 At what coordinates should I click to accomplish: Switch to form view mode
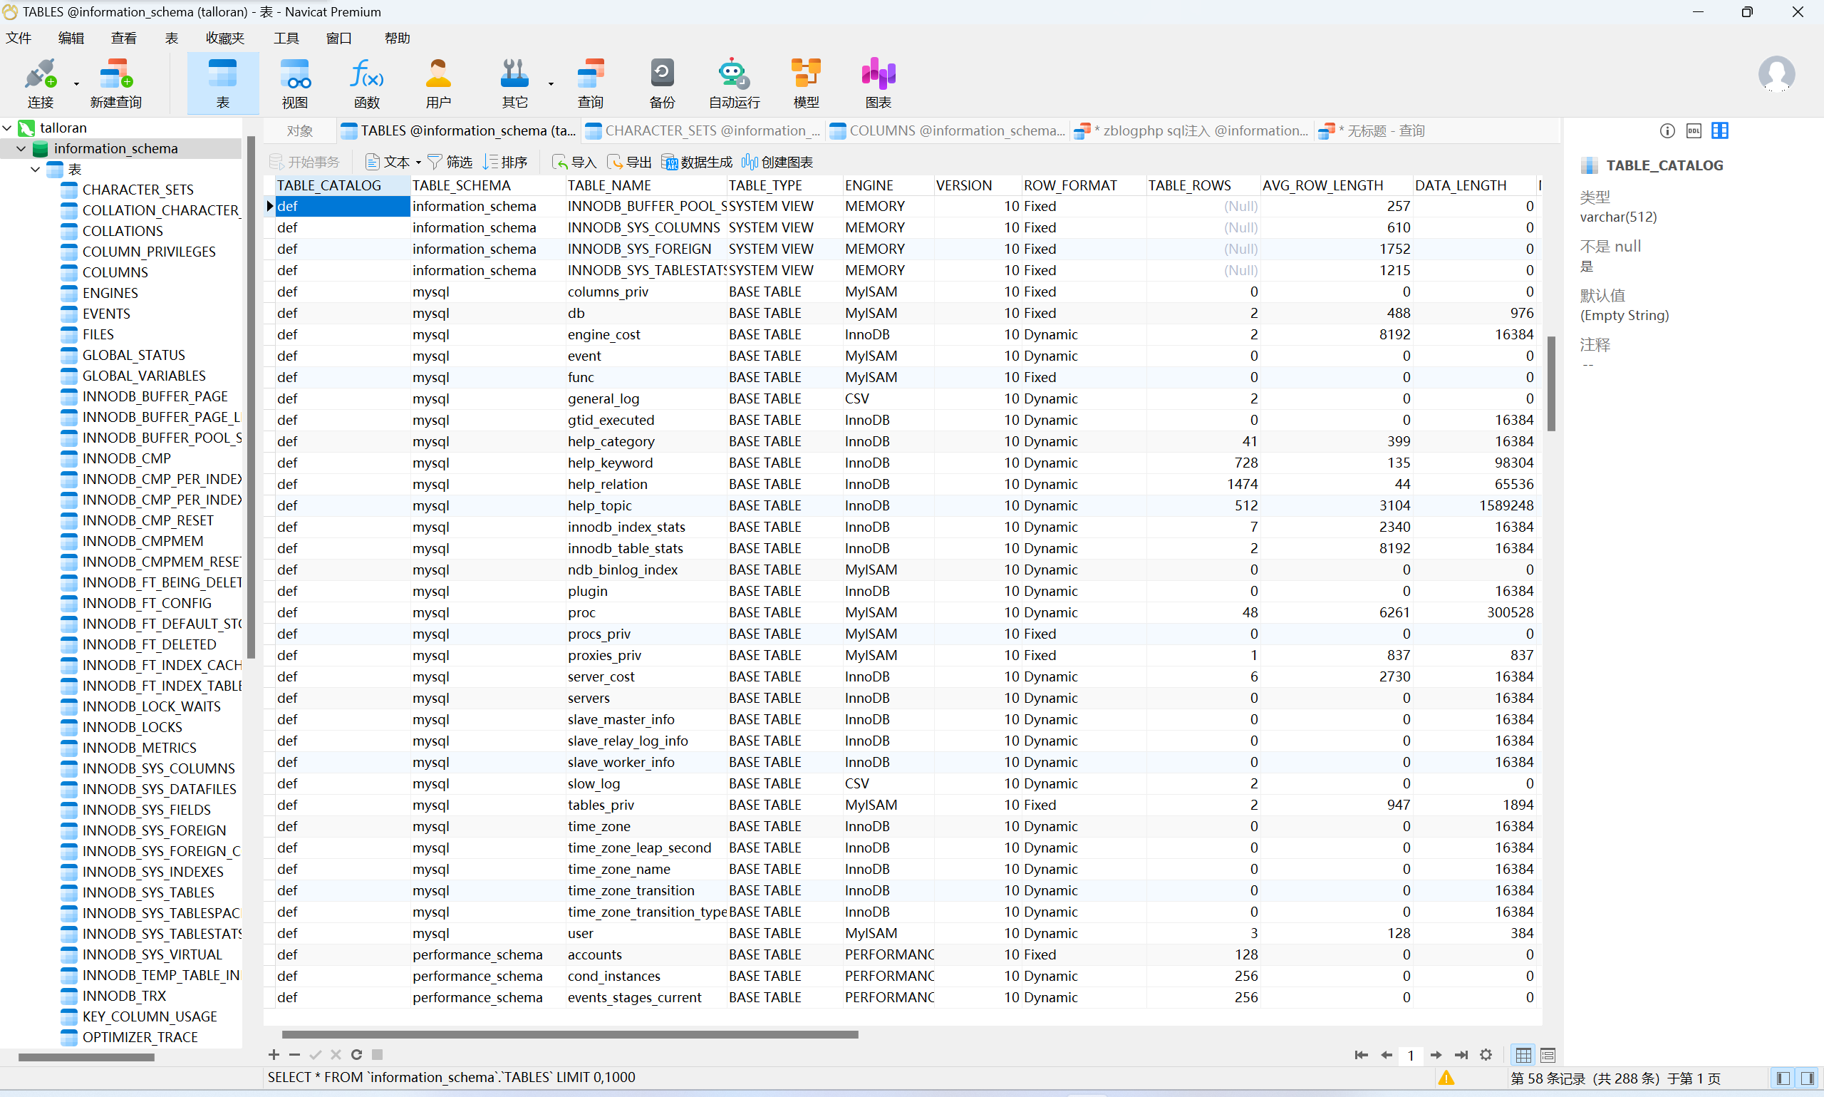(1548, 1055)
